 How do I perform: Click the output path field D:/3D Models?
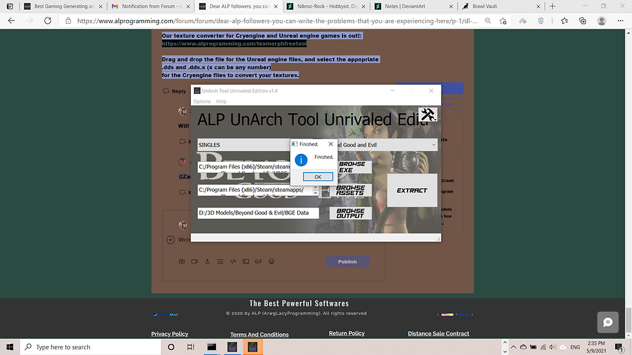tap(258, 213)
